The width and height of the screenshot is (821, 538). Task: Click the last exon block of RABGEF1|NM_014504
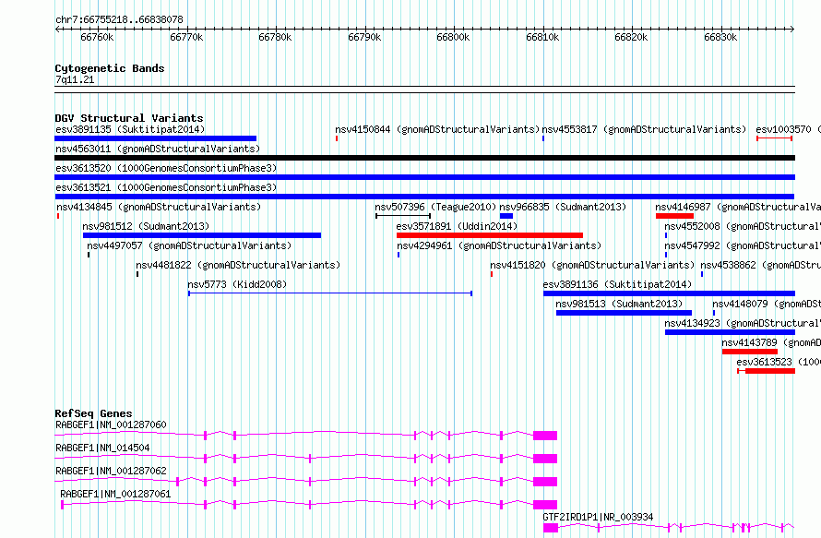(x=545, y=459)
